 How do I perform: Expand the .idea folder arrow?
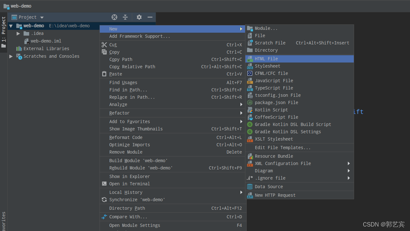(x=18, y=33)
